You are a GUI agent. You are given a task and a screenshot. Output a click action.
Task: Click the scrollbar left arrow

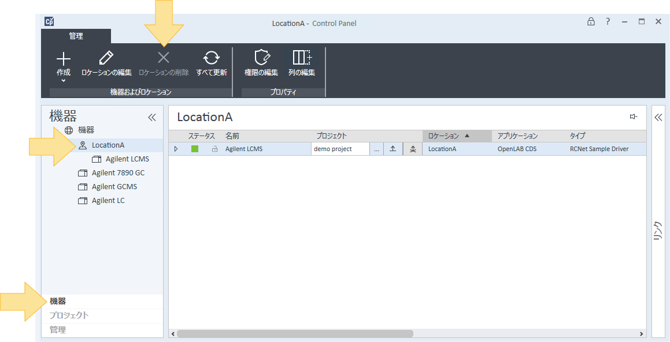click(x=173, y=334)
